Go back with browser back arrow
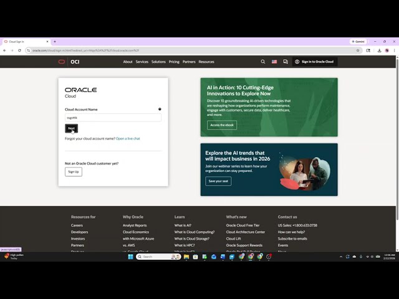This screenshot has width=399, height=299. [4, 50]
